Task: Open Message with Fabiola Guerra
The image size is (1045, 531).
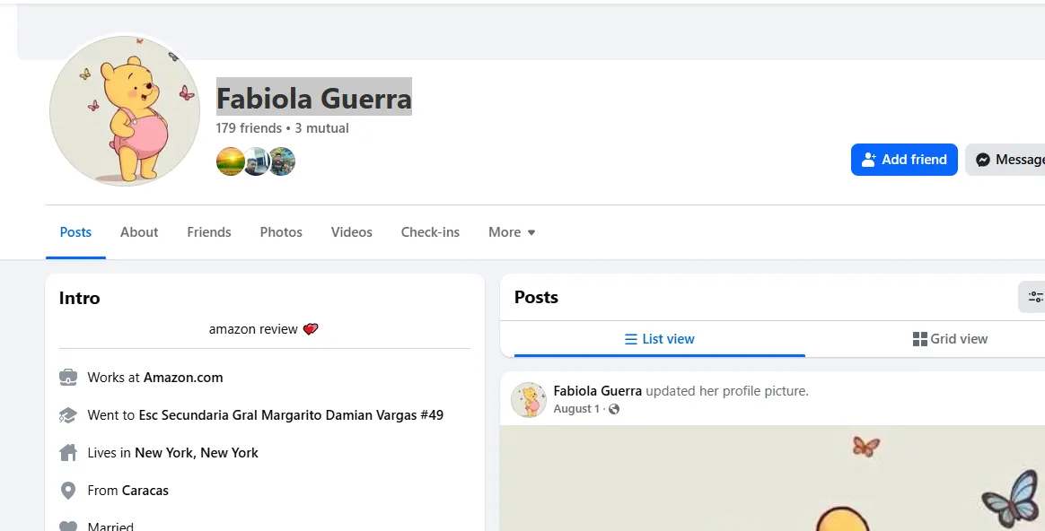Action: pyautogui.click(x=1005, y=160)
